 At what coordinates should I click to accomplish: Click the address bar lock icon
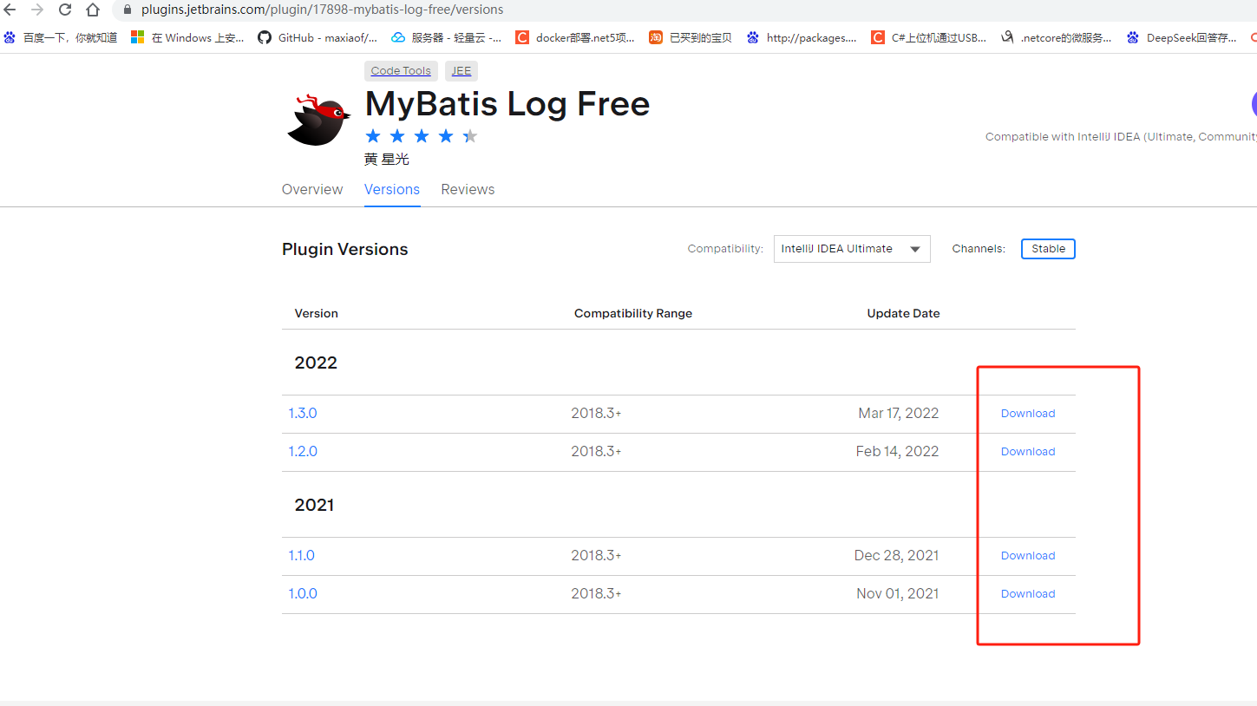[x=128, y=10]
